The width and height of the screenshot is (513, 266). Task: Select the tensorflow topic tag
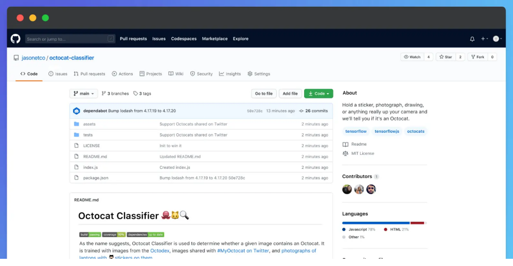click(356, 131)
